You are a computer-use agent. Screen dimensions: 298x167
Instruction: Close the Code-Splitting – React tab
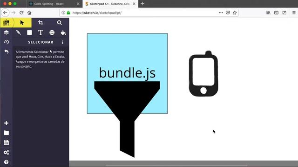tap(78, 4)
